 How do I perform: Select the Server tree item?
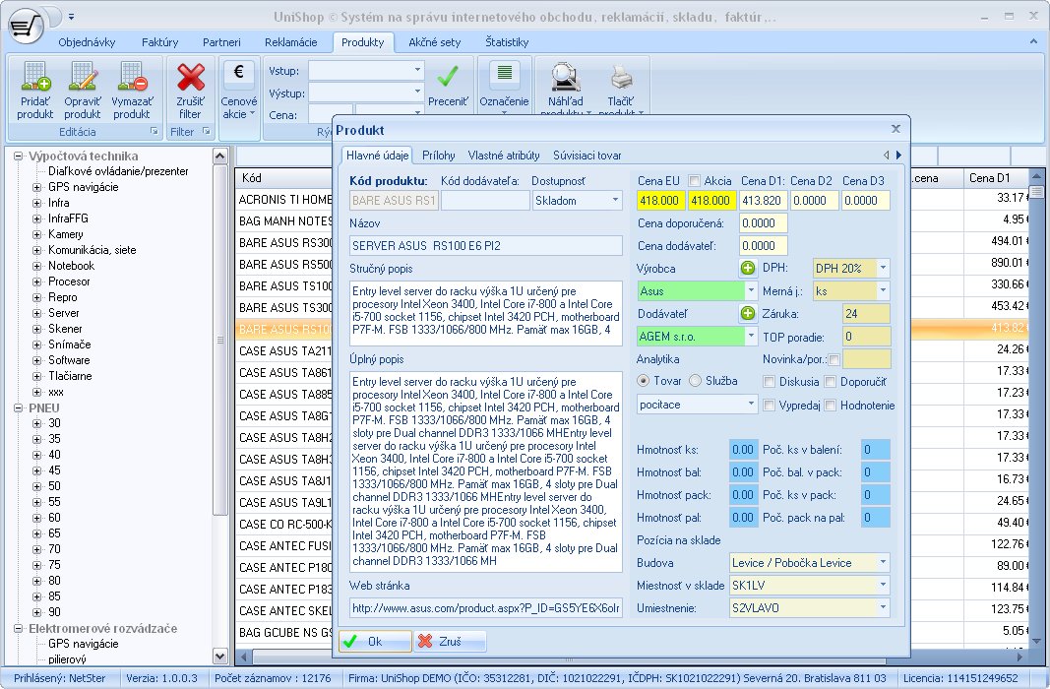[64, 313]
